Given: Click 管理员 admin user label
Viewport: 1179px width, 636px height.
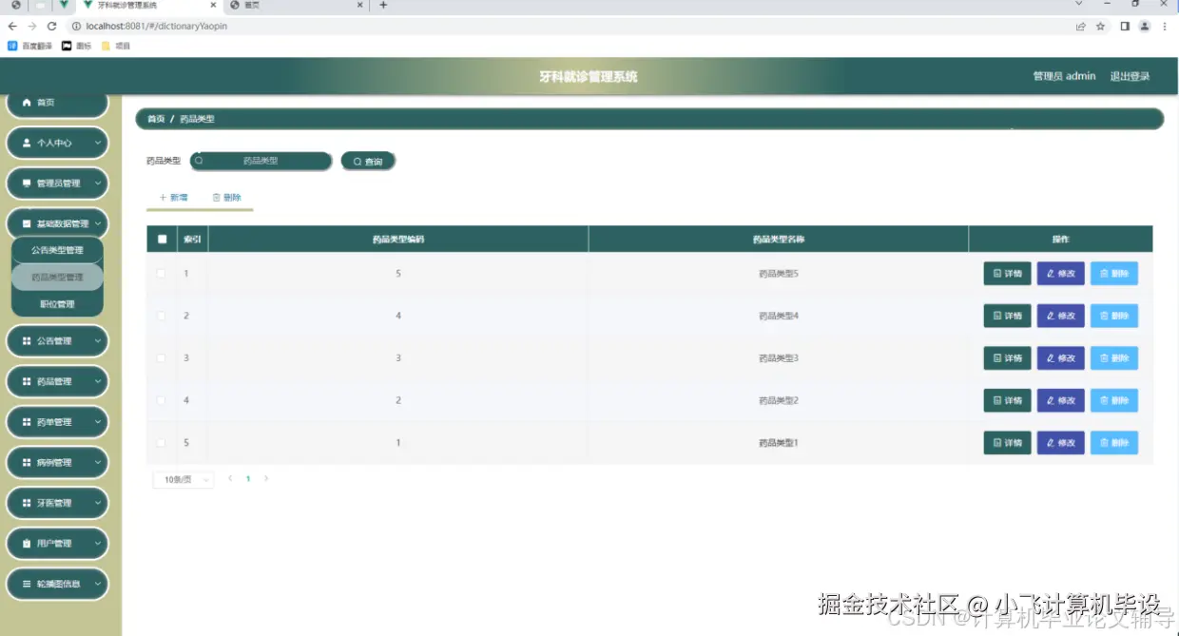Looking at the screenshot, I should pyautogui.click(x=1064, y=77).
